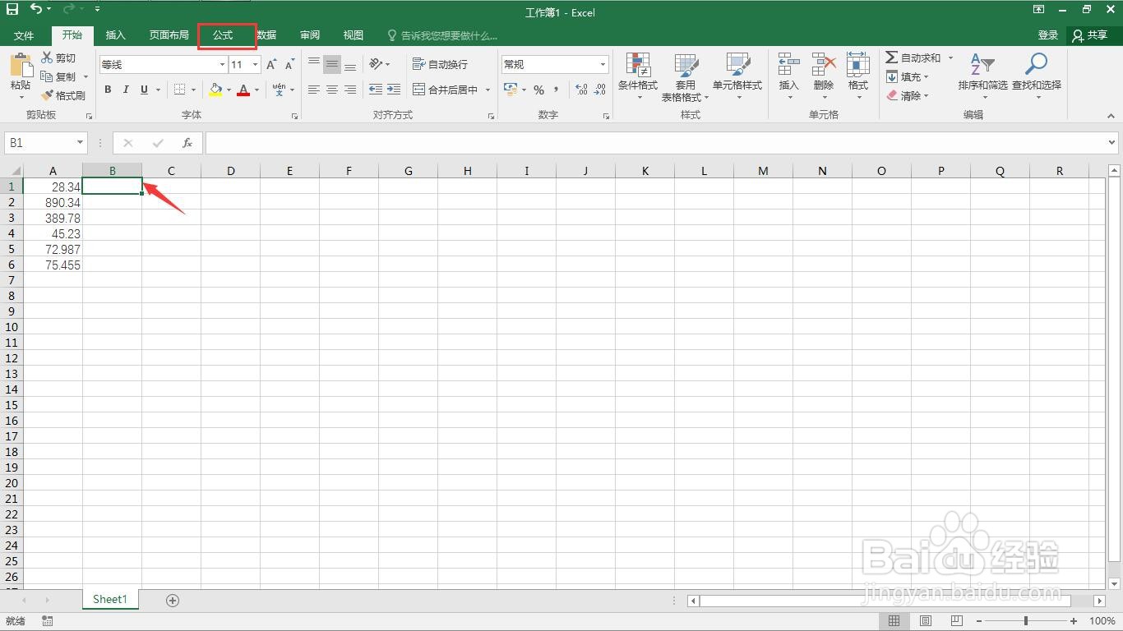Switch to Page Break Preview
Image resolution: width=1123 pixels, height=631 pixels.
(x=957, y=621)
